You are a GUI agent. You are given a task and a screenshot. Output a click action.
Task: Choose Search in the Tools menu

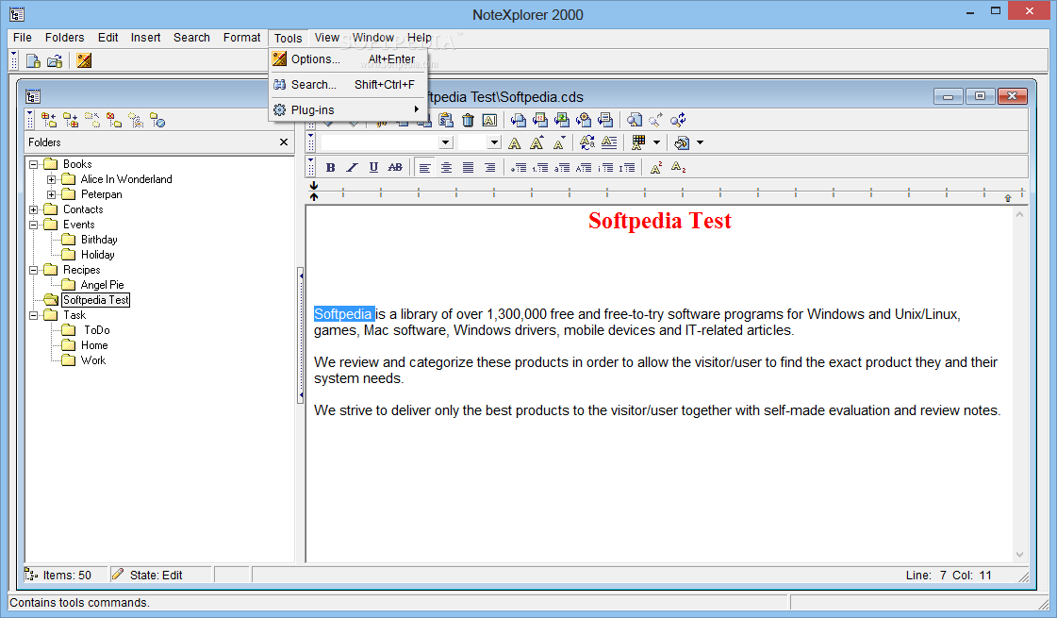click(x=348, y=84)
